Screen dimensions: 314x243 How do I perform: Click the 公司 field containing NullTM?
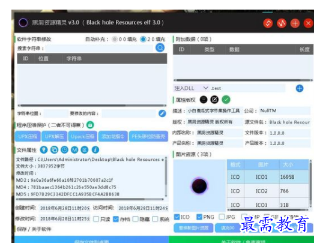tap(284, 110)
